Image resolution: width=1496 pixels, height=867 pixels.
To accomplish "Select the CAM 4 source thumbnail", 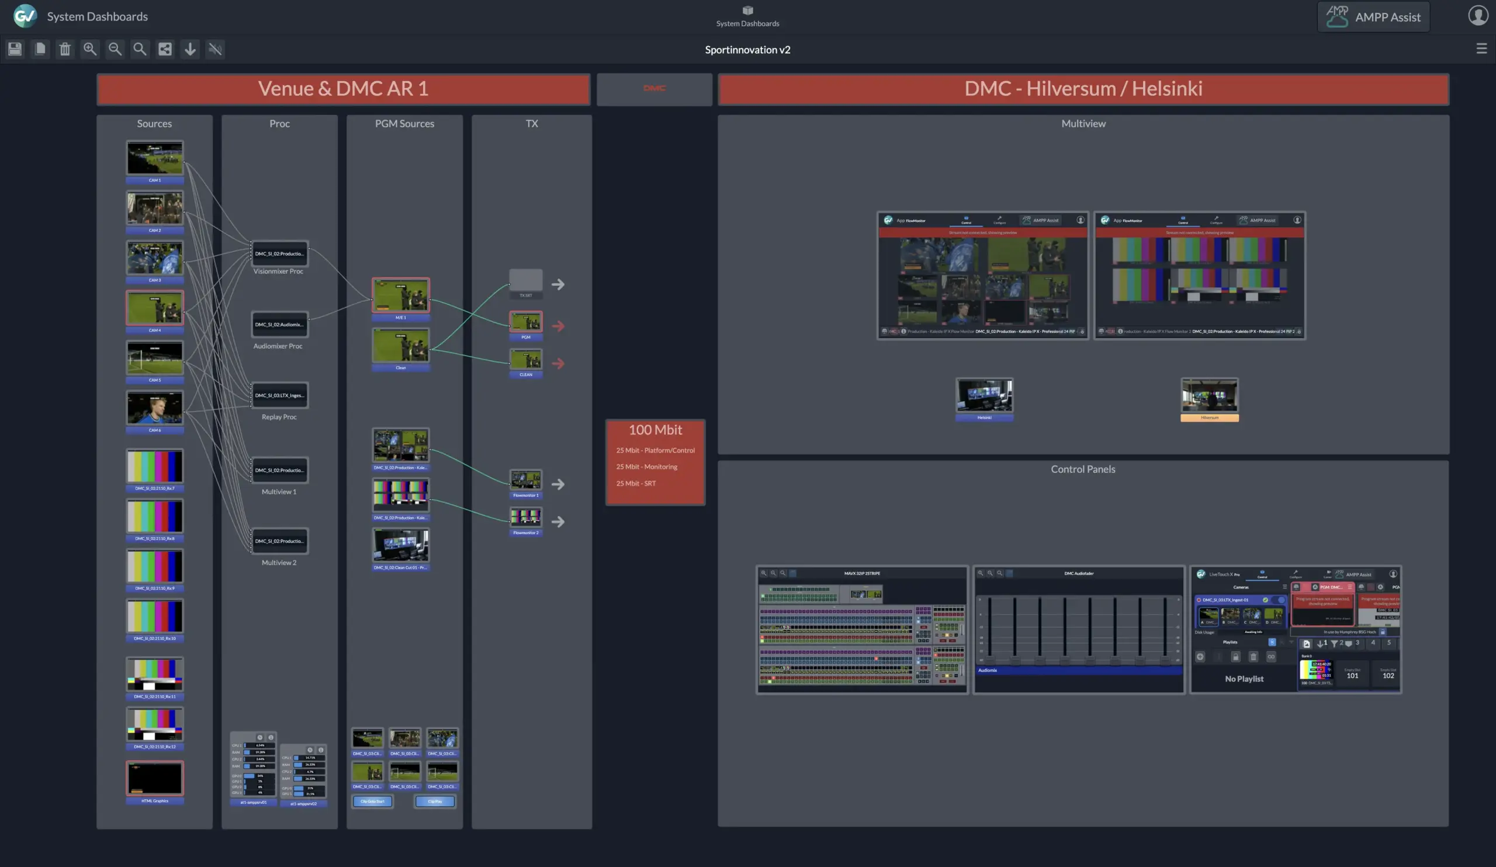I will 154,308.
